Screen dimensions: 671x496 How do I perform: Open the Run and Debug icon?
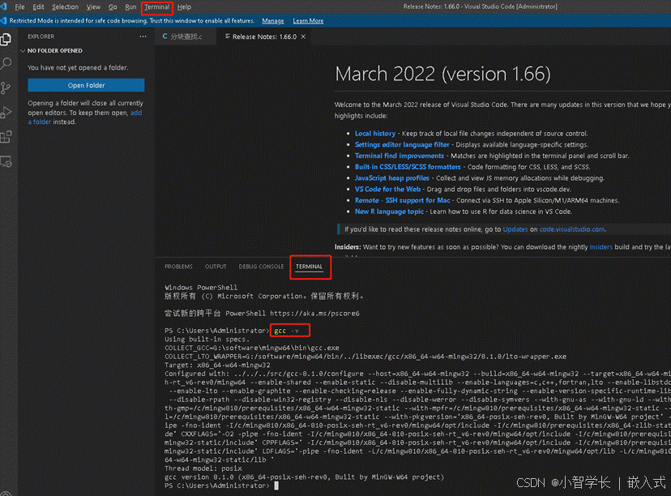6,112
